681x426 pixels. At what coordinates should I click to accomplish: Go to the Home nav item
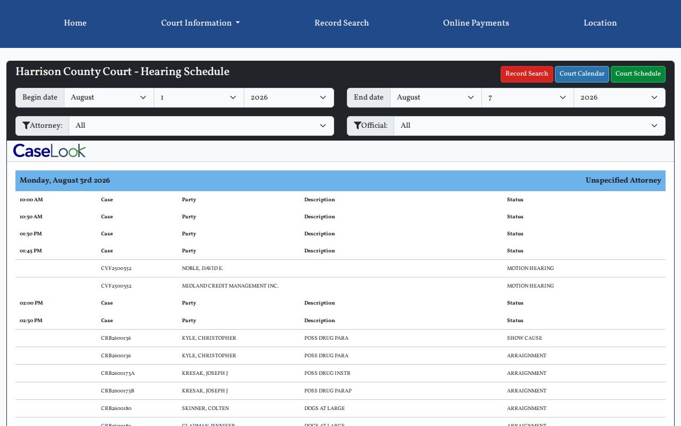pos(75,23)
